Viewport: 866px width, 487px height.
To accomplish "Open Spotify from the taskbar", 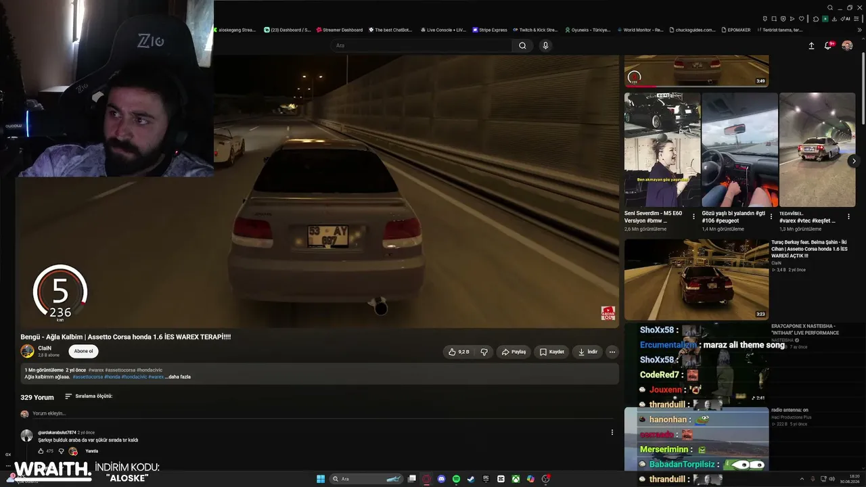I will tap(456, 479).
